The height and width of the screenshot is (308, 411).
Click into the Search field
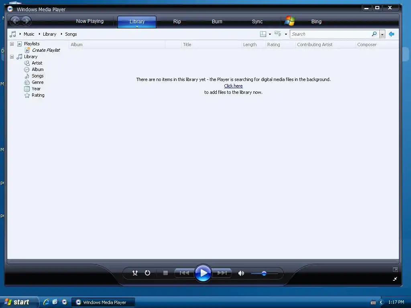pyautogui.click(x=330, y=34)
